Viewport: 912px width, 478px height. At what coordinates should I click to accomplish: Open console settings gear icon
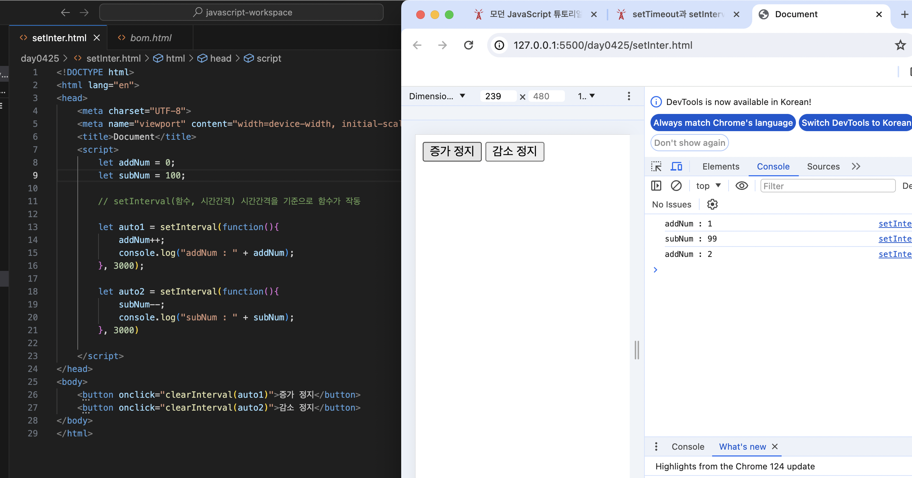coord(712,205)
